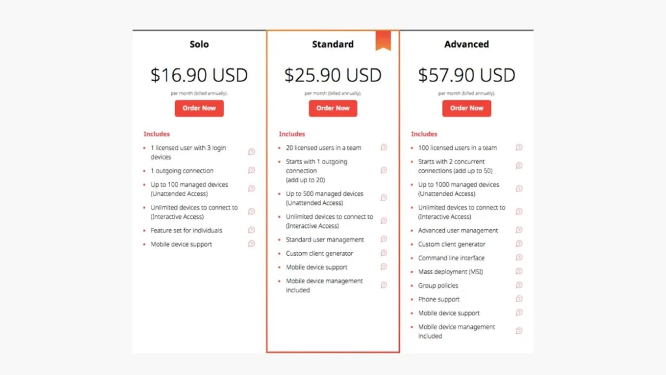
Task: Open info tooltip for 1 outgoing connection
Action: 252,170
